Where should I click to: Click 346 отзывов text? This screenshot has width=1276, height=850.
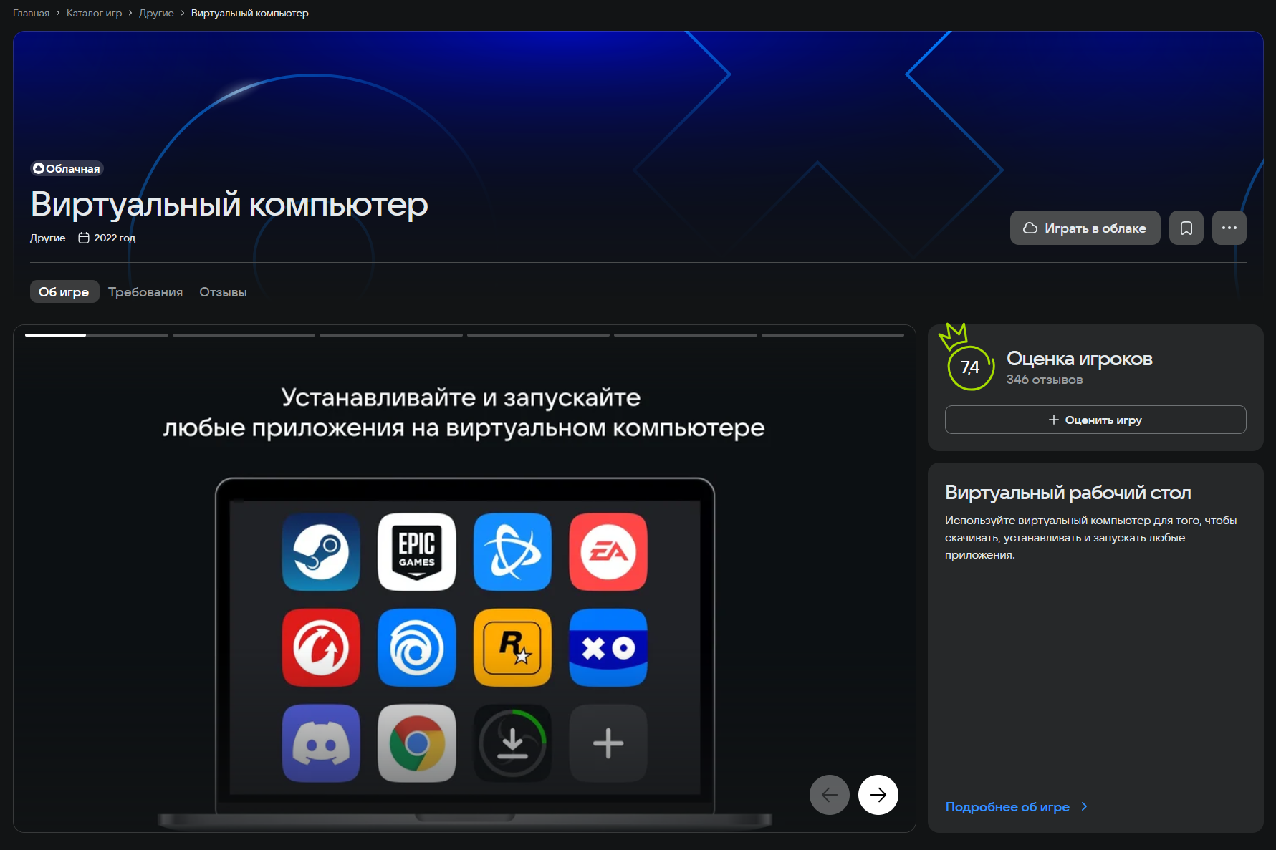click(x=1045, y=380)
